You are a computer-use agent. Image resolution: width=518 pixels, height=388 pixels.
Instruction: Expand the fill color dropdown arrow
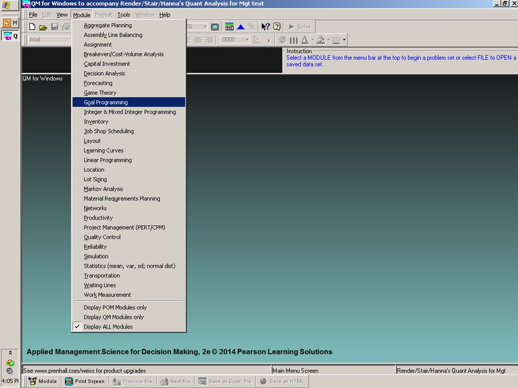pyautogui.click(x=329, y=40)
